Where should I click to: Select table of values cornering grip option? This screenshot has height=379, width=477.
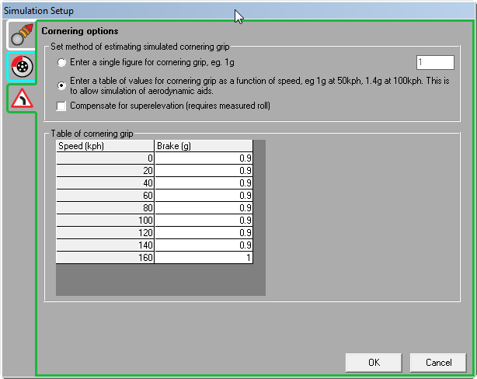pos(62,85)
